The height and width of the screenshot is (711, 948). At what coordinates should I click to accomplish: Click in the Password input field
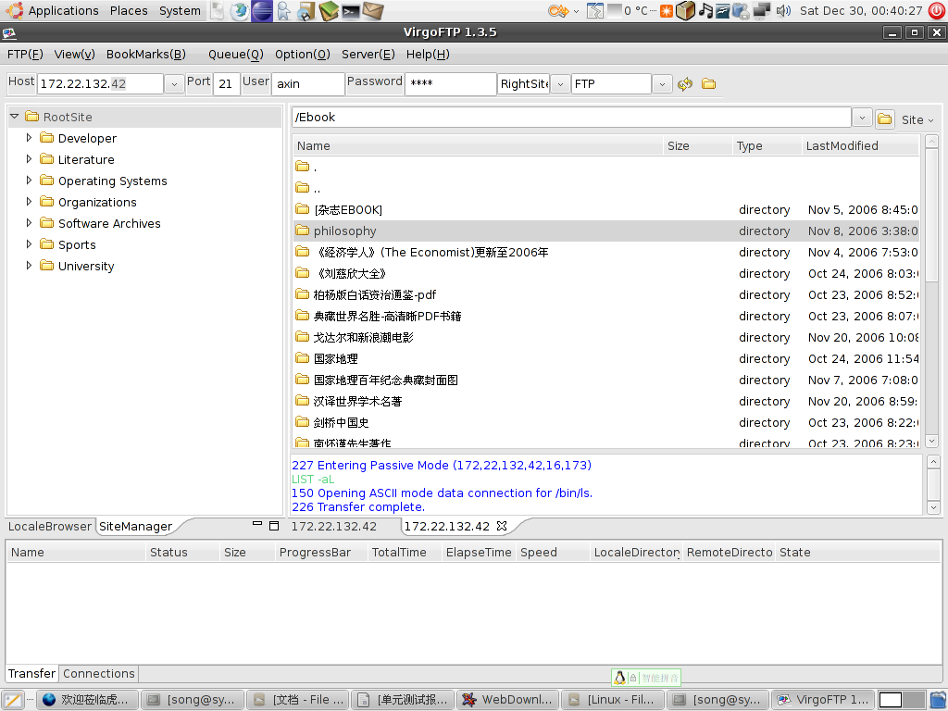[x=451, y=84]
